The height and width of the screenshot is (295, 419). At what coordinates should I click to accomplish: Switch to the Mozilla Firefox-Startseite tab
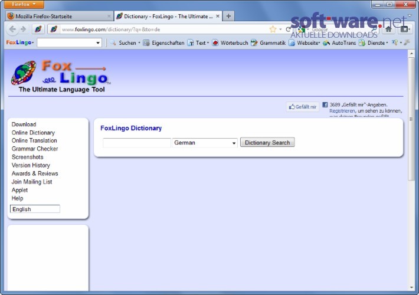[x=60, y=17]
